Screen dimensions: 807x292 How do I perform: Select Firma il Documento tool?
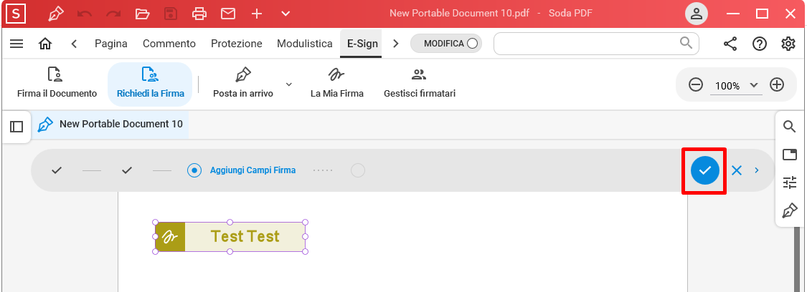(57, 83)
